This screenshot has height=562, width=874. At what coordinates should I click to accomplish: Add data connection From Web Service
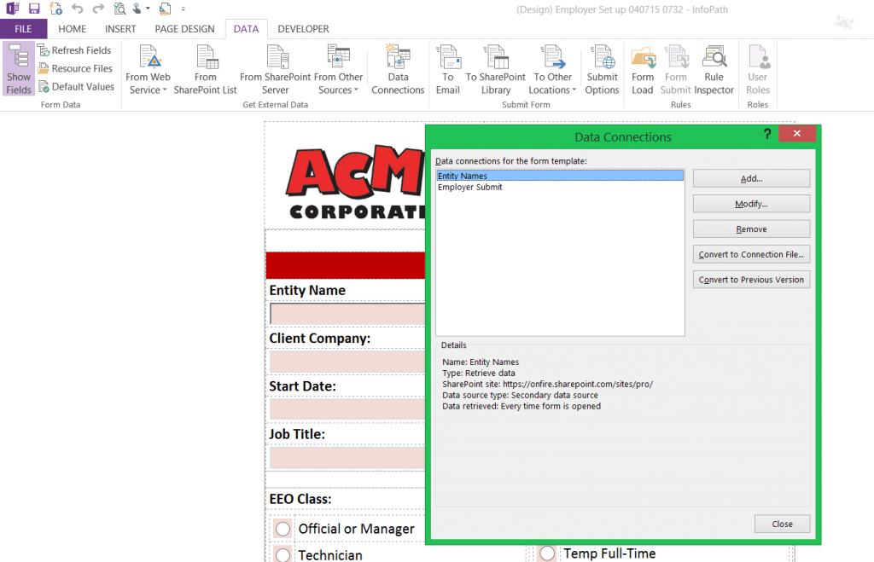click(149, 70)
